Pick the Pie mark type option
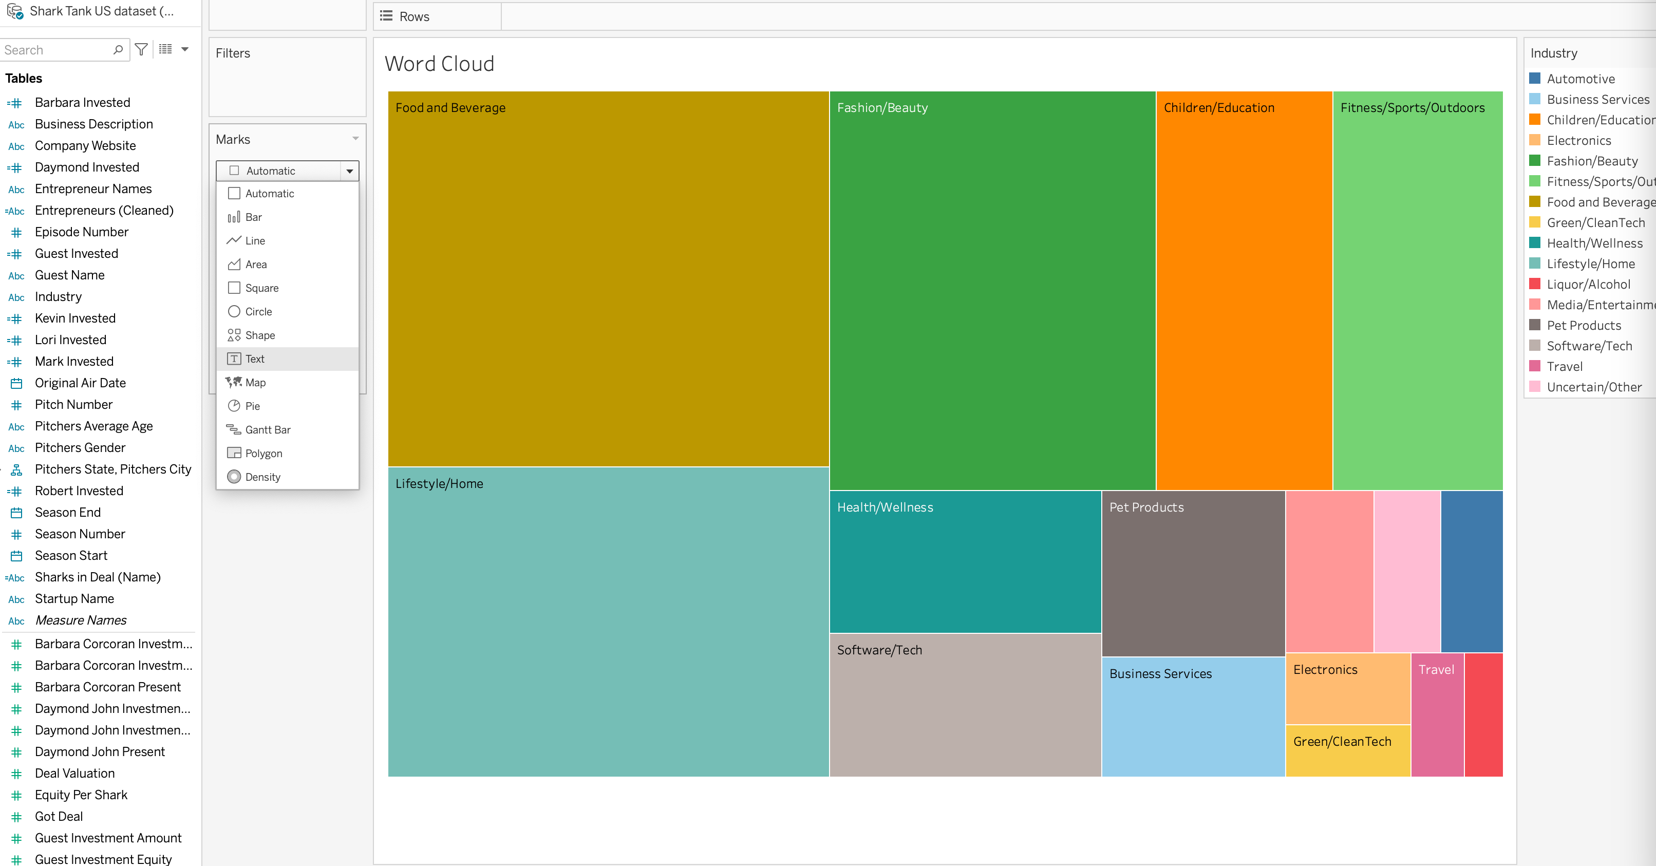This screenshot has width=1656, height=866. (x=252, y=406)
